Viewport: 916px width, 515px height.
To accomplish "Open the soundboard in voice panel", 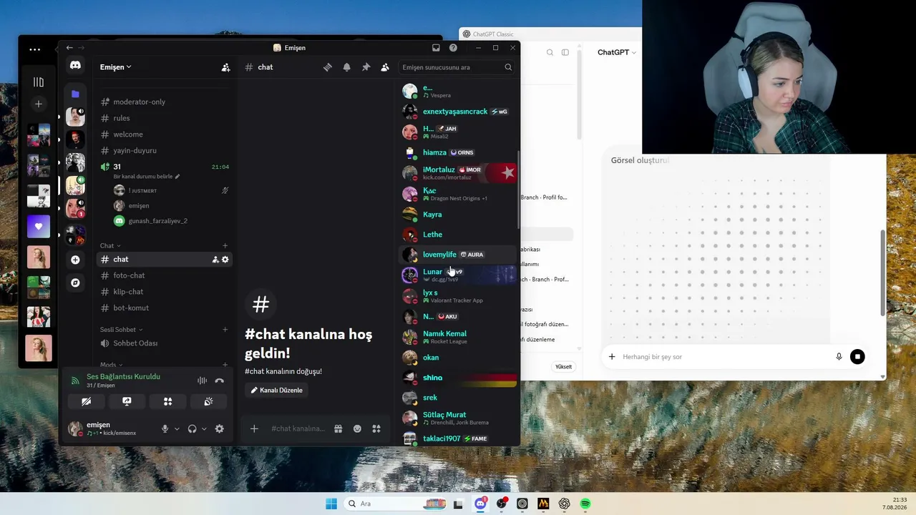I will pyautogui.click(x=208, y=402).
